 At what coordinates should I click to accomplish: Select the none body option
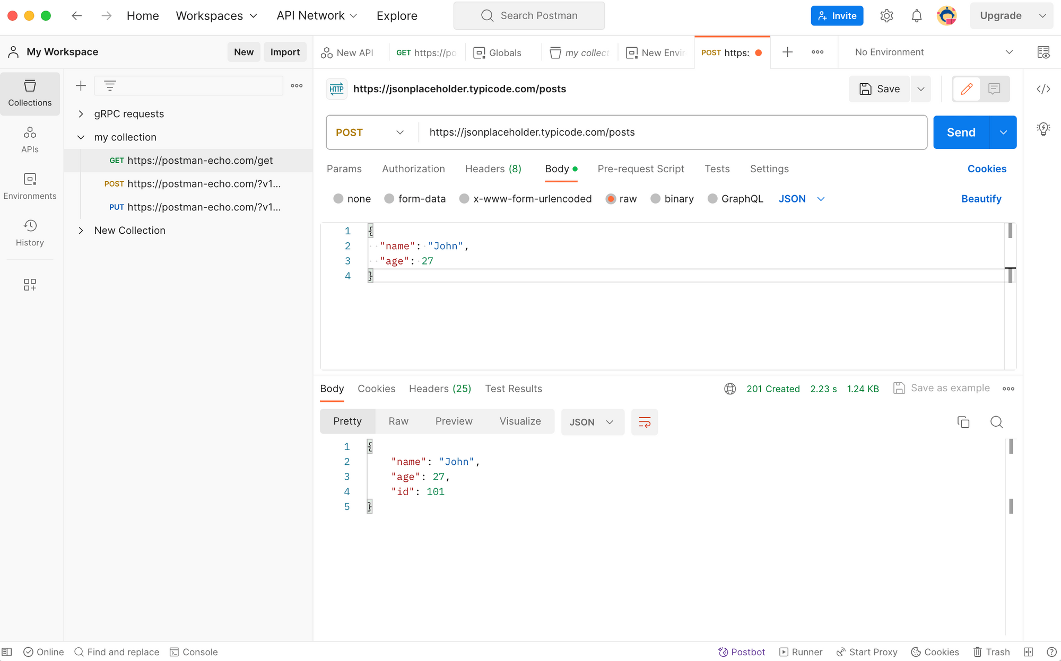352,199
